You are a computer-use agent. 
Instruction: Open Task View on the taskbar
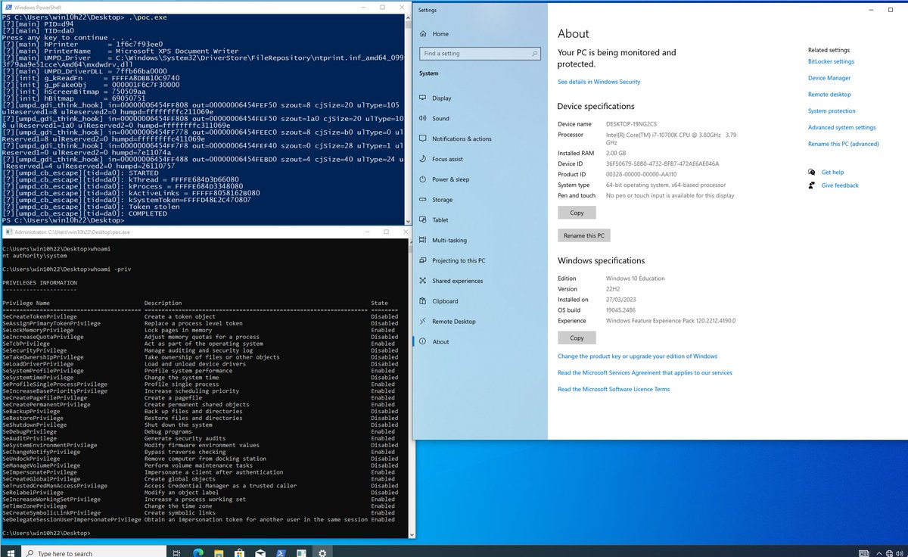pos(176,553)
